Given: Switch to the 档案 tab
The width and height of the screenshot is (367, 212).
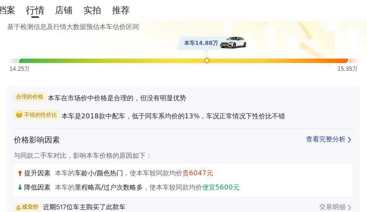Looking at the screenshot, I should [x=7, y=11].
